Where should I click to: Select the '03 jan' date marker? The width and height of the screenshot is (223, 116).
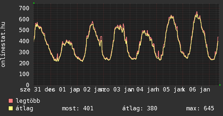[121, 89]
